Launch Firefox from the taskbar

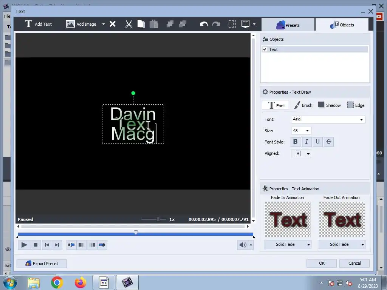[x=80, y=282]
